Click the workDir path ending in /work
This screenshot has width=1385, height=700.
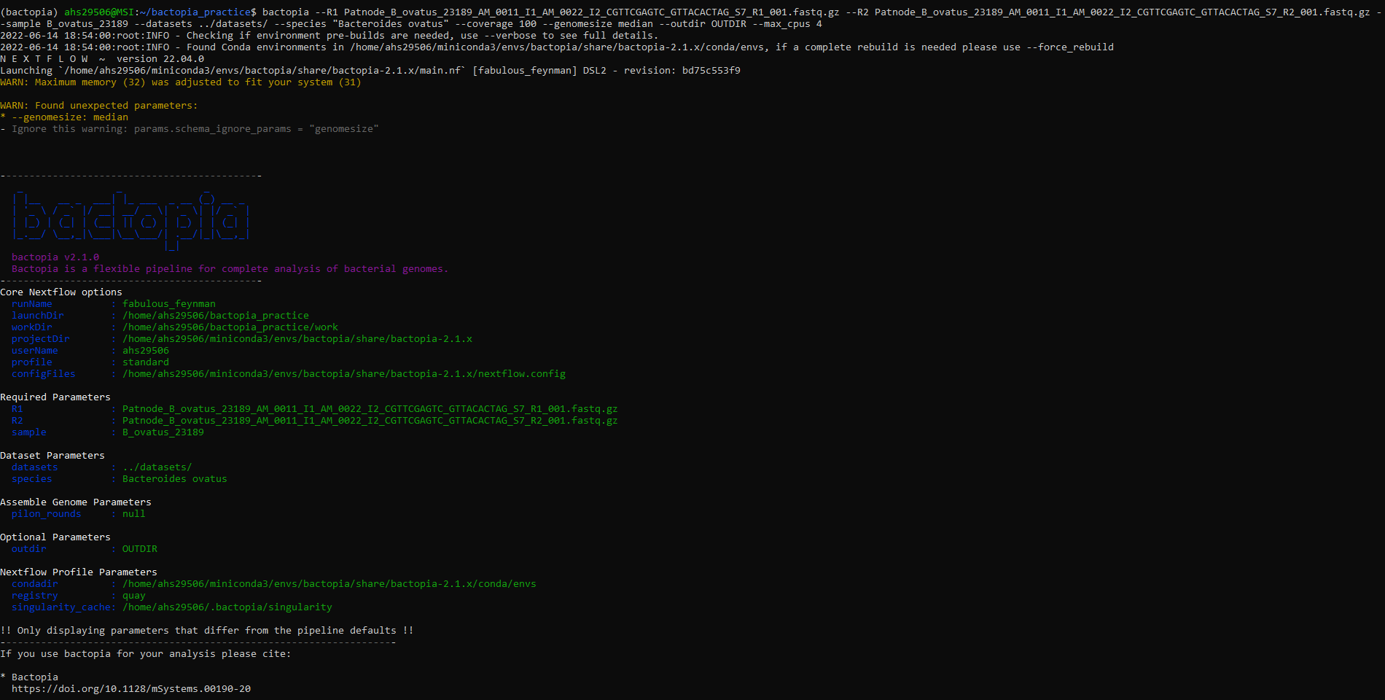(x=230, y=327)
